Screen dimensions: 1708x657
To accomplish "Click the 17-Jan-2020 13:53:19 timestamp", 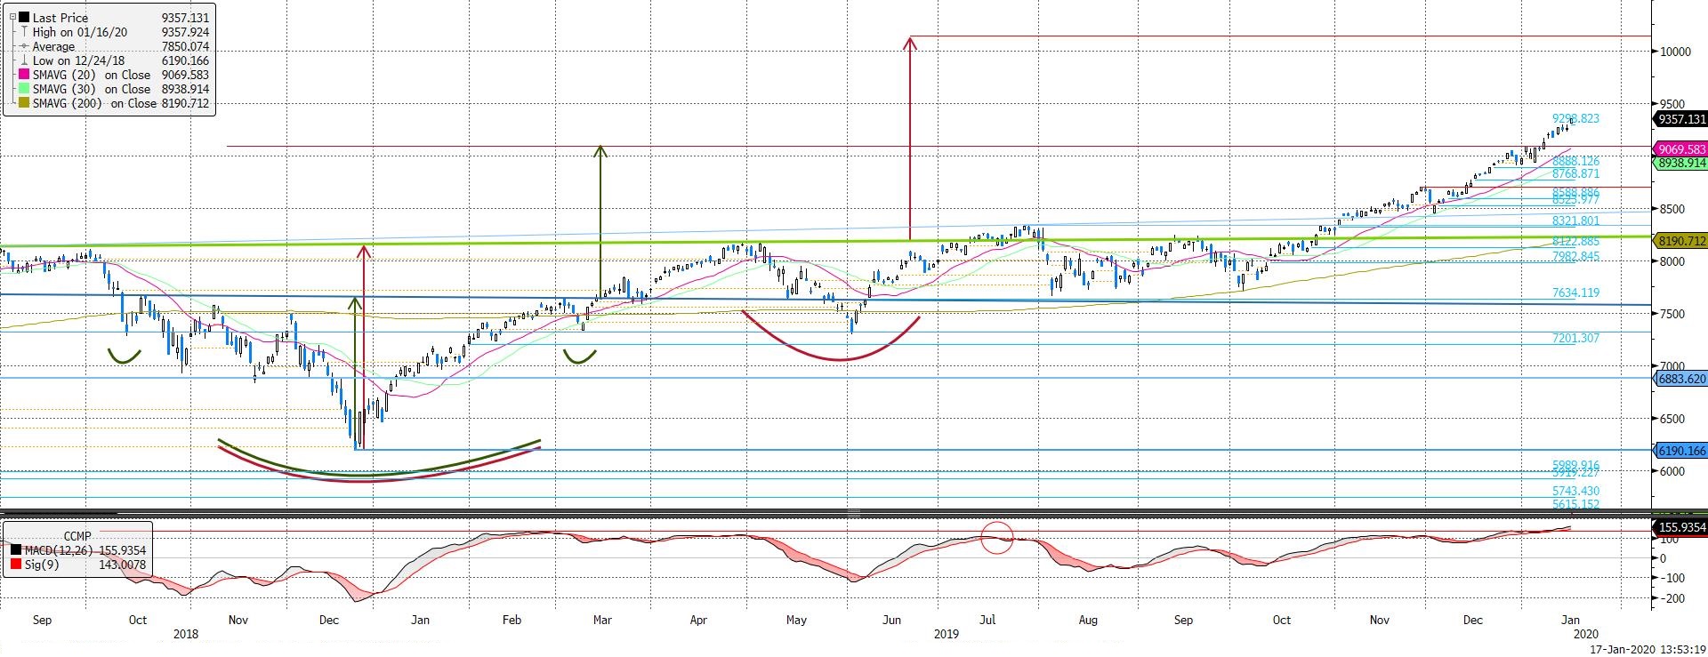I will pos(1648,650).
